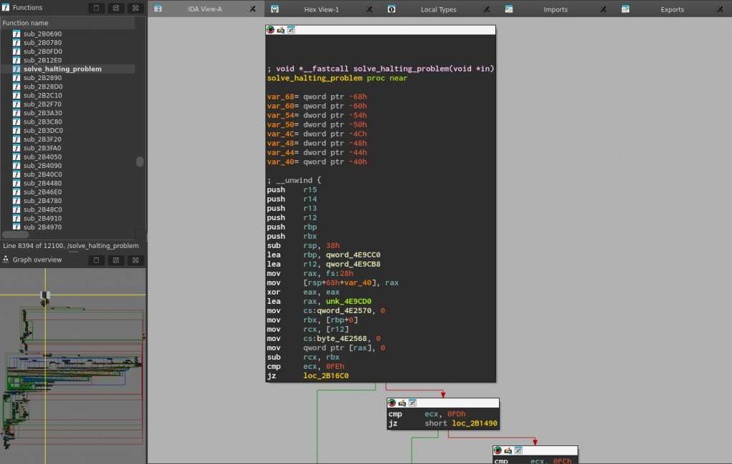732x464 pixels.
Task: Click the detach icon on the Functions panel
Action: [116, 8]
